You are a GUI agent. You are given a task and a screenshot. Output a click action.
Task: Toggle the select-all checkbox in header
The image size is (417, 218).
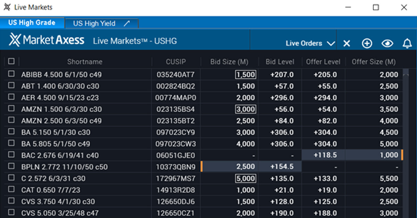(11, 61)
